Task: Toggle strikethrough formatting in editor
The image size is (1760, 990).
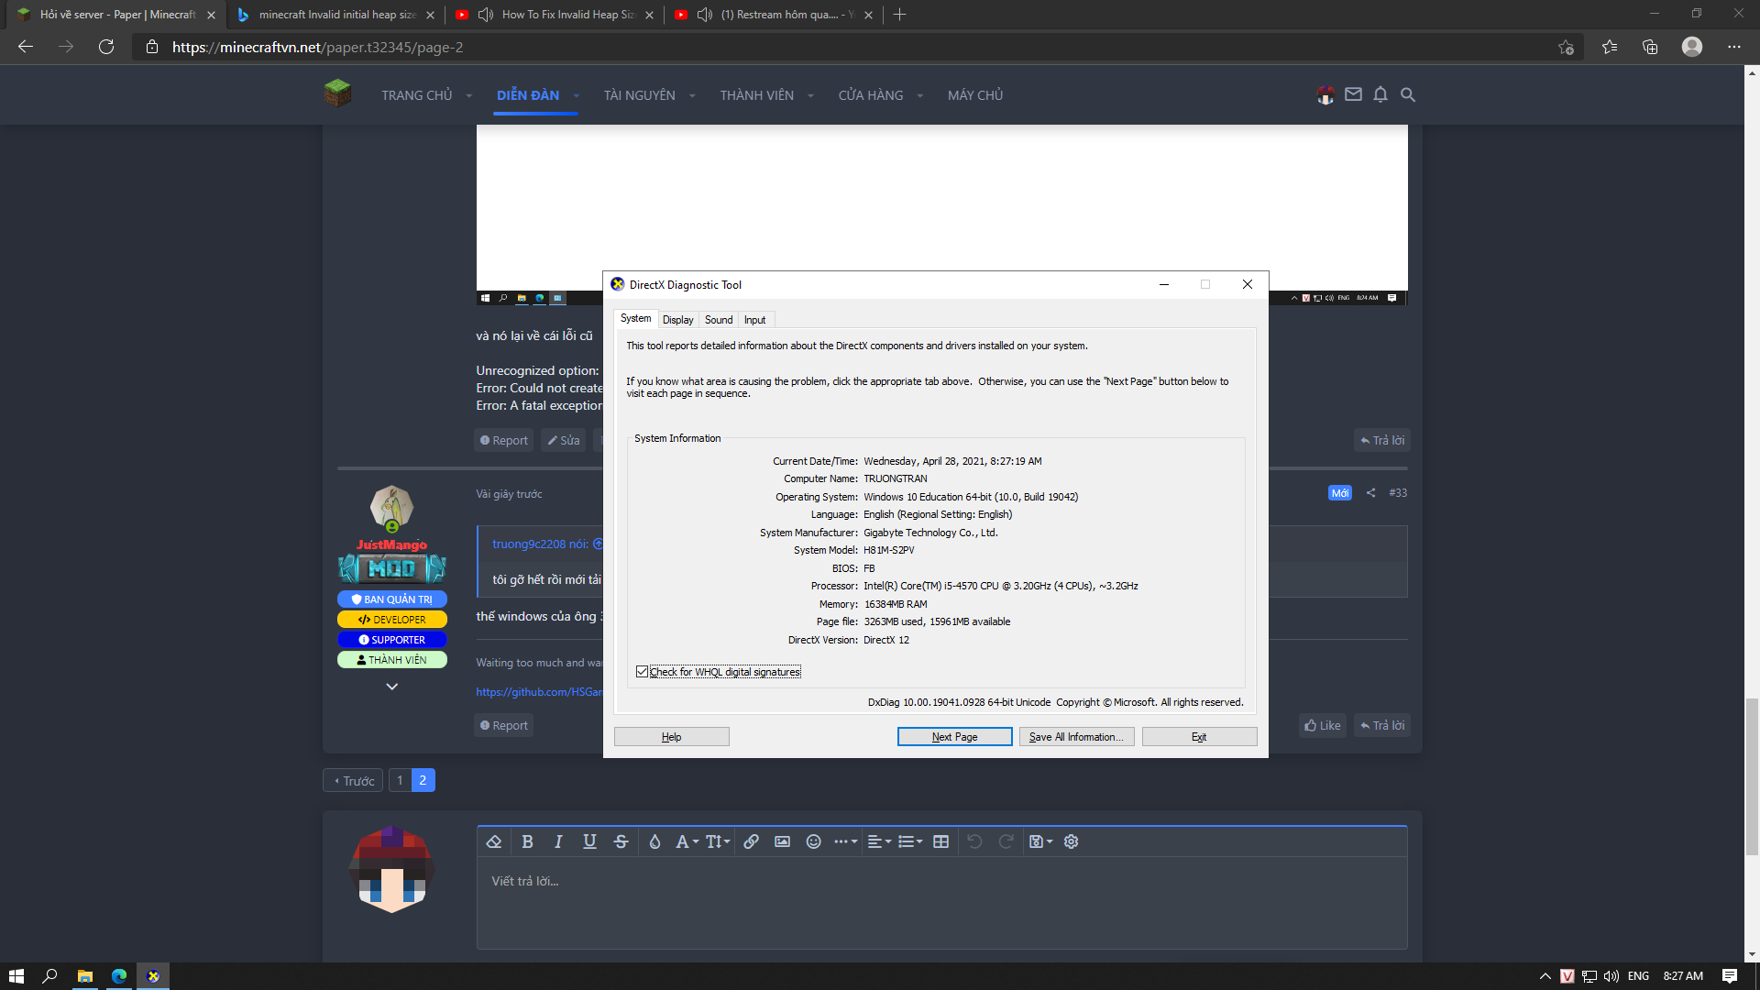Action: 621,841
